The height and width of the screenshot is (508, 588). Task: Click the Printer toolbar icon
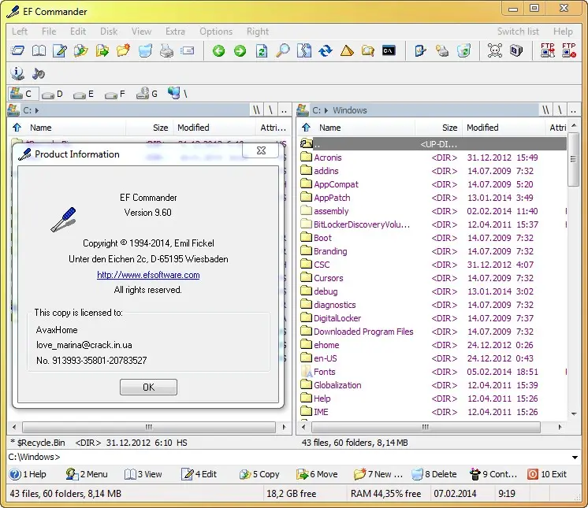pyautogui.click(x=166, y=50)
